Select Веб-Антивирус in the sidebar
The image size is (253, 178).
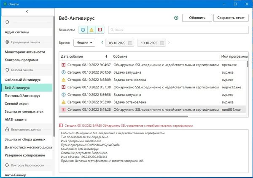(x=27, y=88)
